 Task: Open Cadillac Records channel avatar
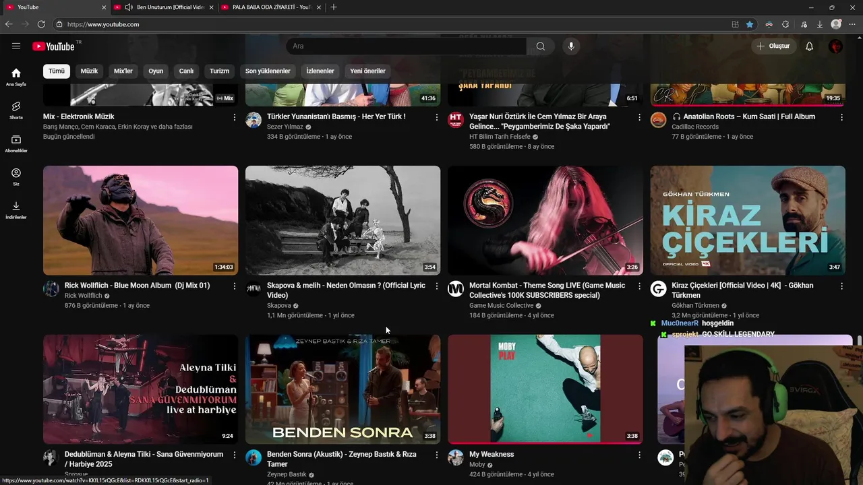[x=658, y=120]
